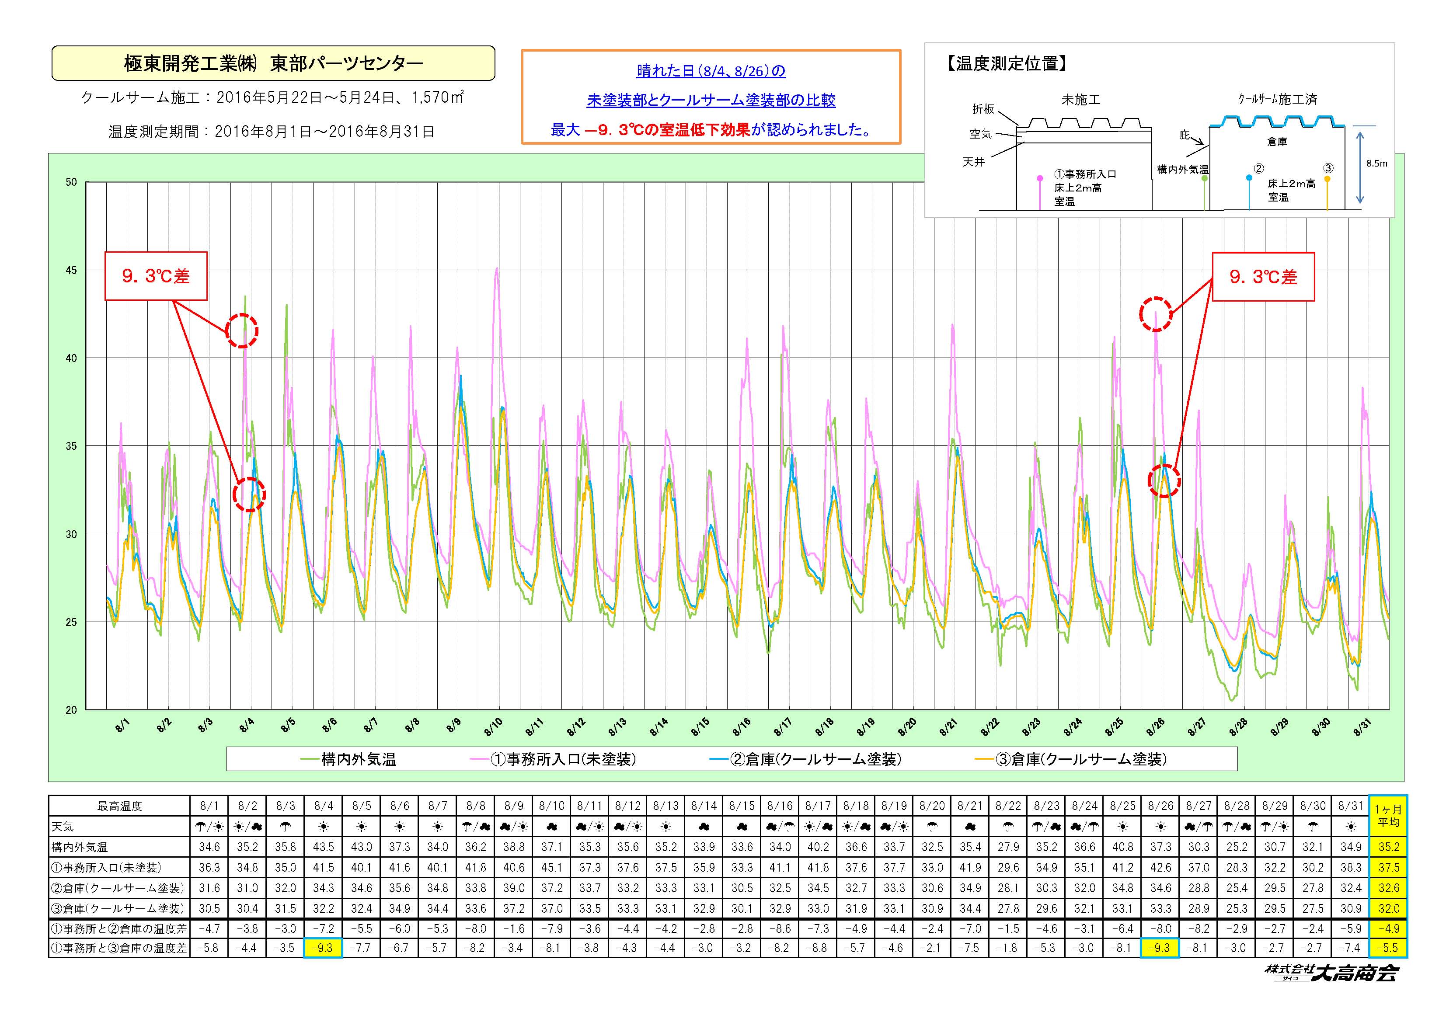Viewport: 1446px width, 1022px height.
Task: Select the cloud weather icon for 8/14
Action: coord(704,826)
